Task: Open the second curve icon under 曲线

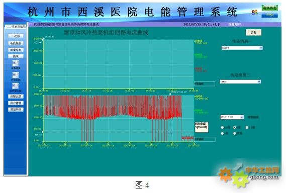Action: tap(16, 75)
